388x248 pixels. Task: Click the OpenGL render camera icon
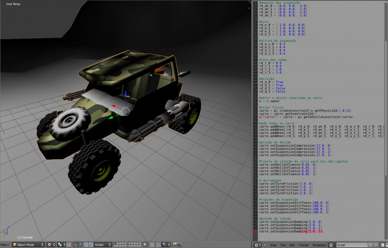pyautogui.click(x=174, y=245)
